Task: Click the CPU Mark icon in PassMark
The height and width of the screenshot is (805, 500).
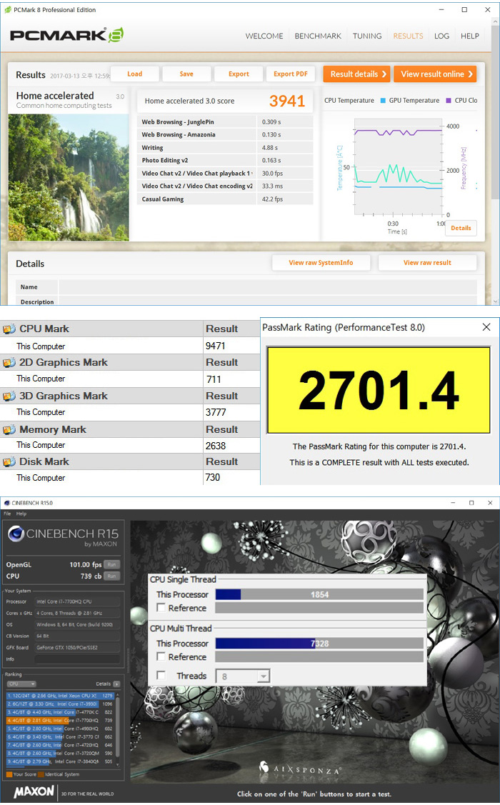Action: click(x=9, y=329)
